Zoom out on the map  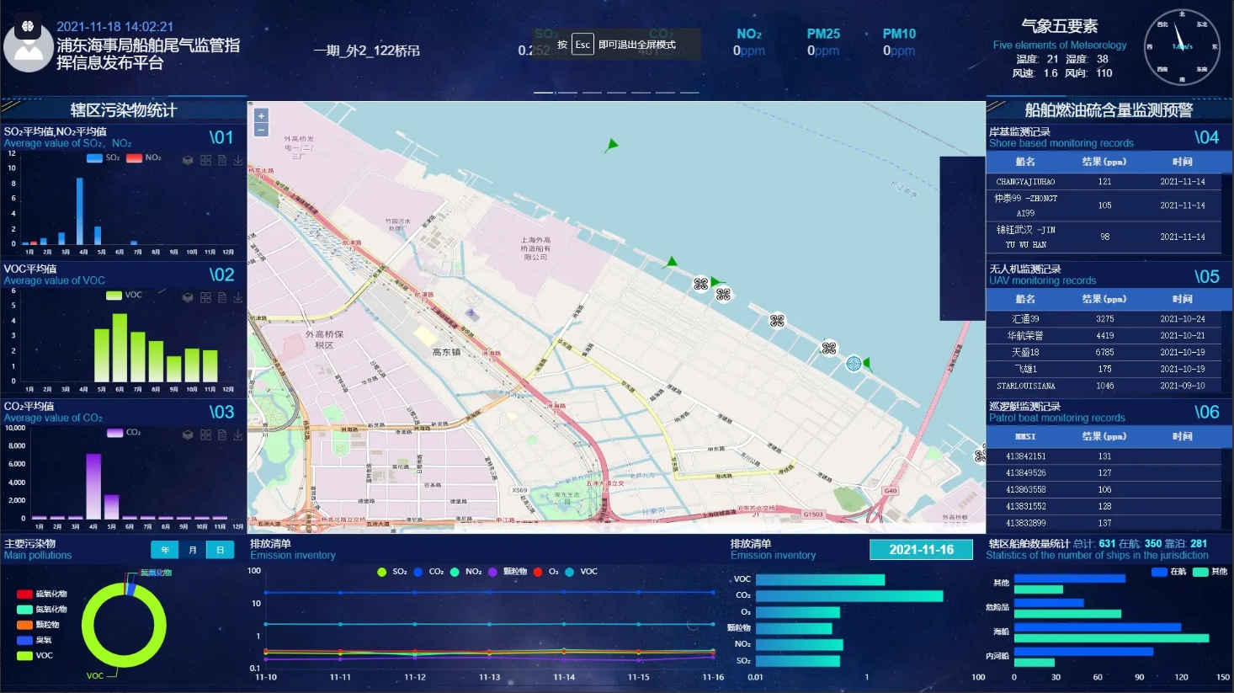point(261,131)
